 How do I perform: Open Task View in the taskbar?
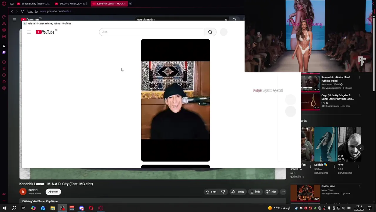(x=23, y=208)
